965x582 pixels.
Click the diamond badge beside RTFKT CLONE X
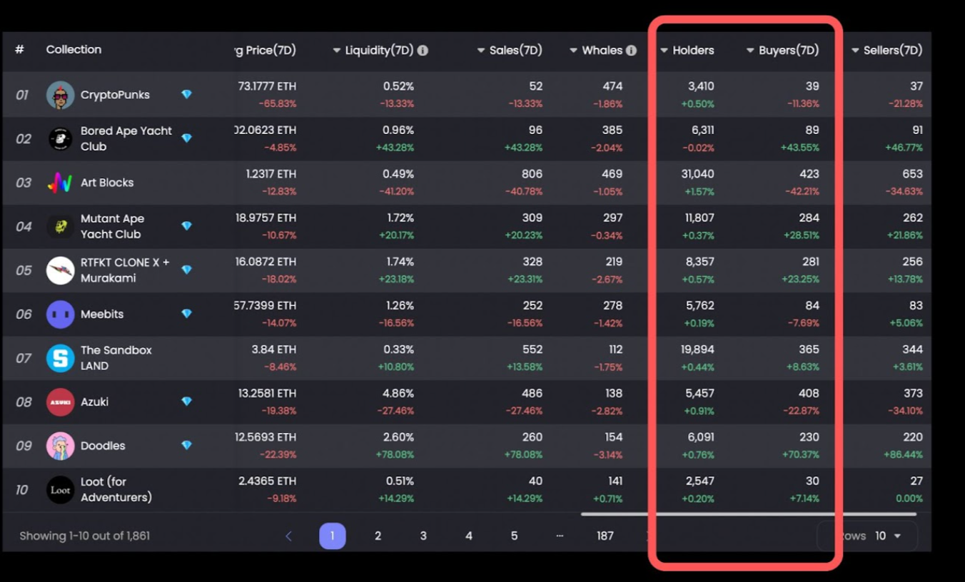(186, 270)
